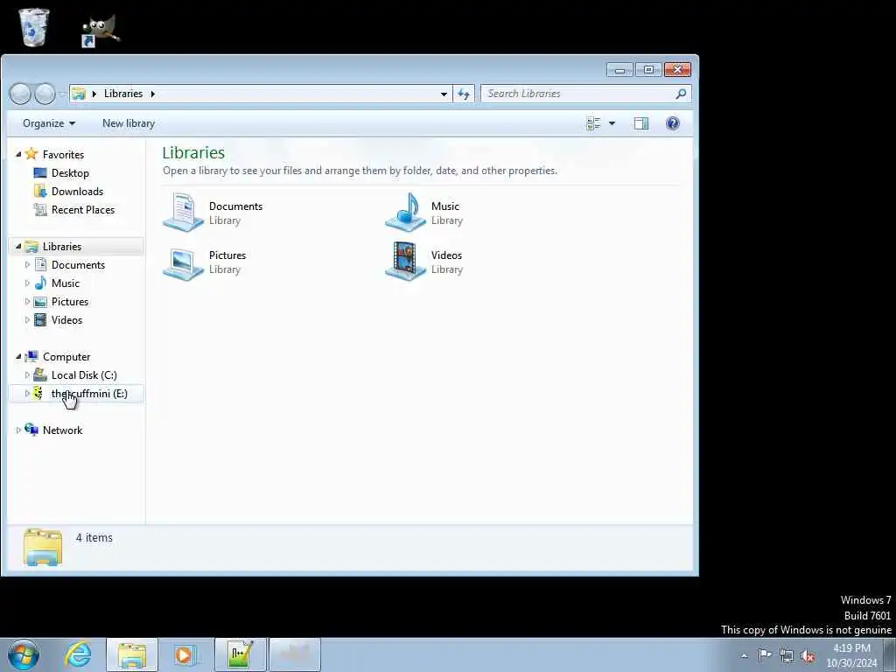Expand the (E:) drive node

coord(27,394)
